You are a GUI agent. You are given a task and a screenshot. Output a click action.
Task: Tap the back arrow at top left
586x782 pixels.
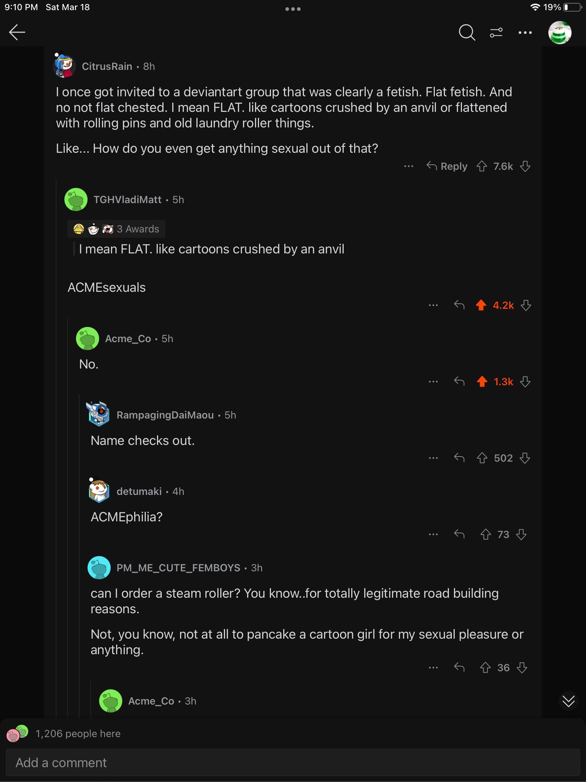pos(17,32)
